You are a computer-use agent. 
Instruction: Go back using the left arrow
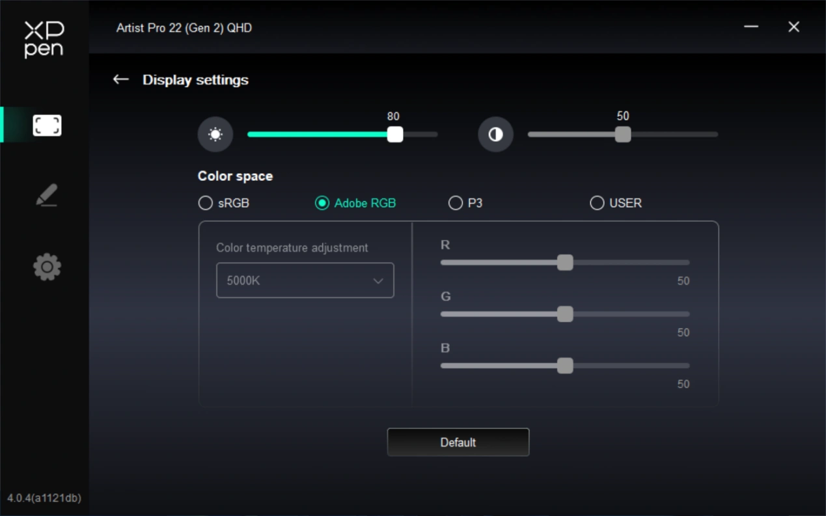click(x=120, y=79)
